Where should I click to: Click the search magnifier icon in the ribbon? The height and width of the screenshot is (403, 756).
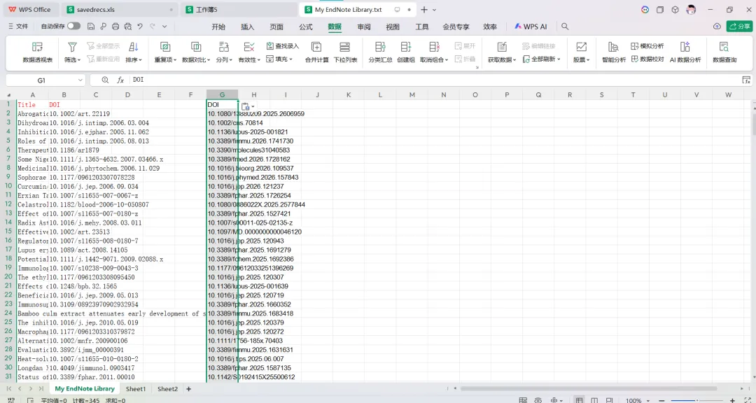click(565, 27)
